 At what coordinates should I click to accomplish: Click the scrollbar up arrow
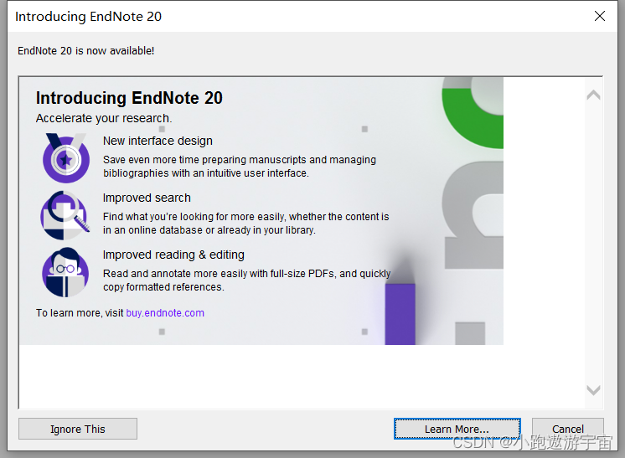[x=593, y=95]
